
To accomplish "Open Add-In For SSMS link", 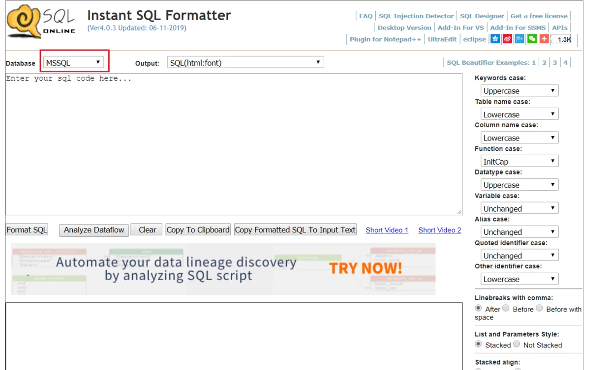I will coord(518,28).
